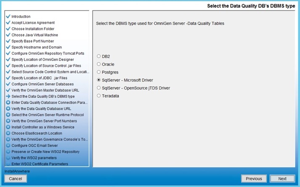Click bullet next to Verify the WSO2 parameters
The width and height of the screenshot is (300, 187).
tap(8, 158)
